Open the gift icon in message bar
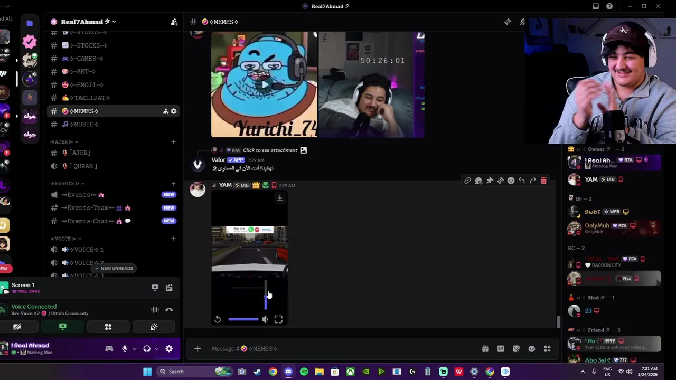This screenshot has width=676, height=380. 485,348
